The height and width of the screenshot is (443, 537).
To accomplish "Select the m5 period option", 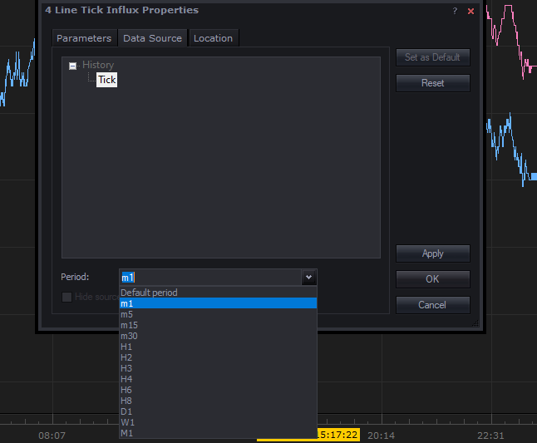I will pos(218,314).
